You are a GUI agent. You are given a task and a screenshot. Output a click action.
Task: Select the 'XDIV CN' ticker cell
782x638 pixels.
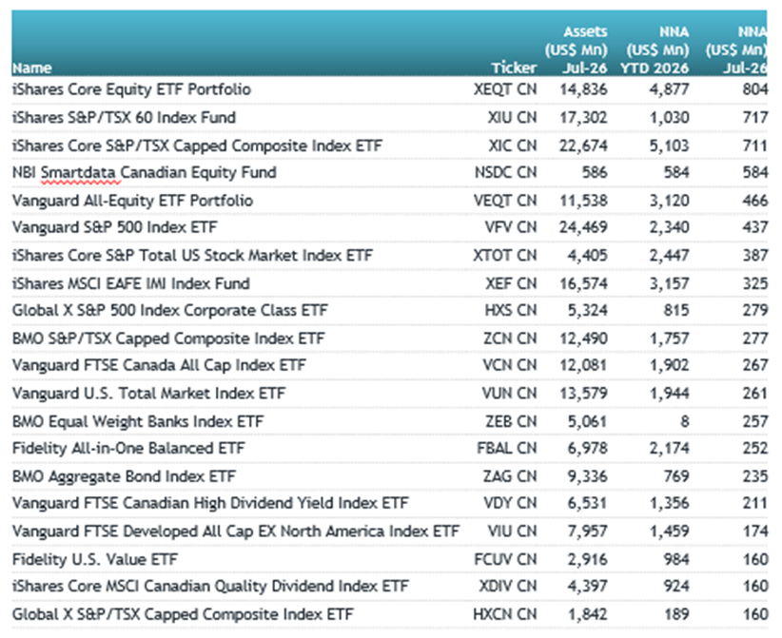pyautogui.click(x=508, y=586)
